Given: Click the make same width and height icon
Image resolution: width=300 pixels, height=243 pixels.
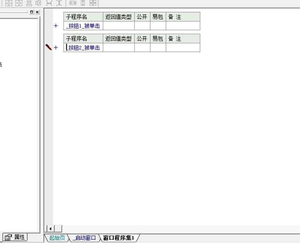Looking at the screenshot, I should point(93,3).
